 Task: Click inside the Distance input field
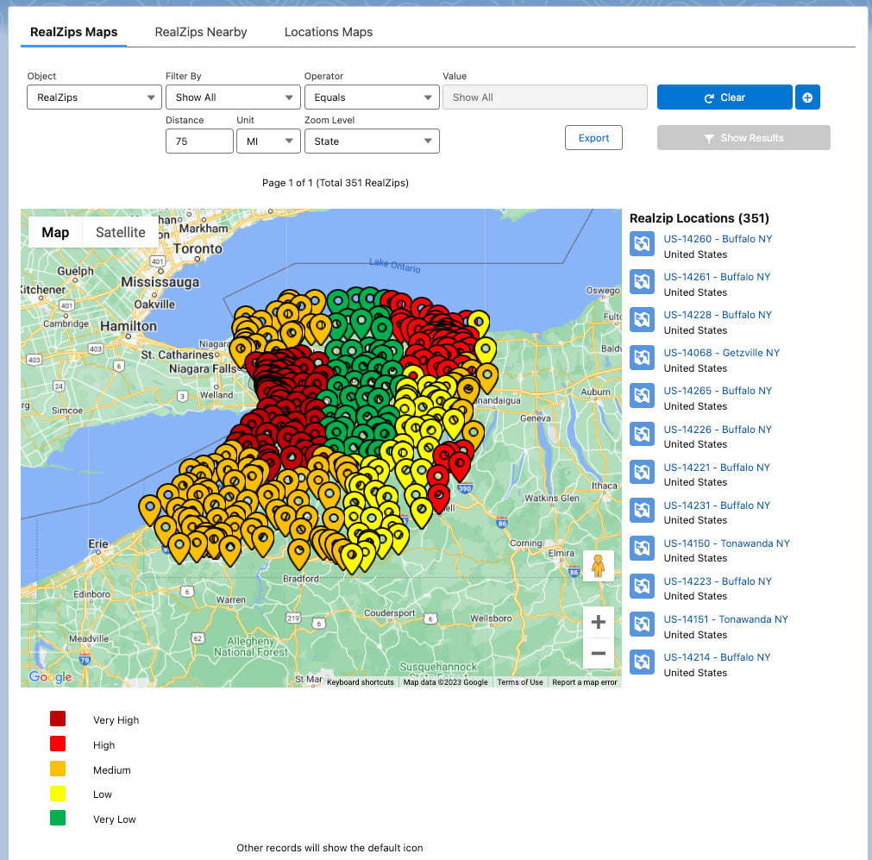pos(198,140)
